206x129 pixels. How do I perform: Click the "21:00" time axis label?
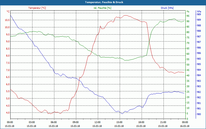[163, 122]
